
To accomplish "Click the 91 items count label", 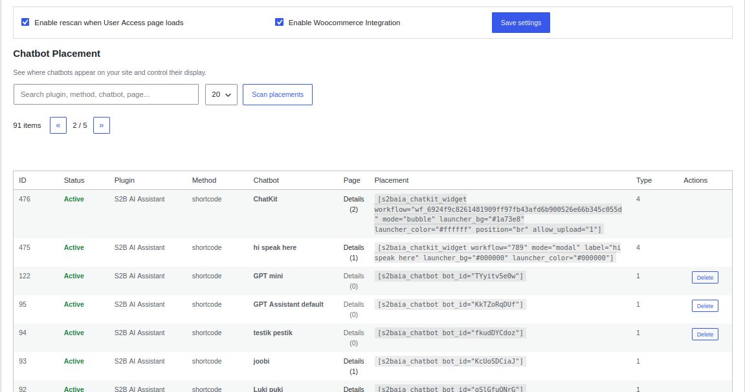I will tap(27, 125).
